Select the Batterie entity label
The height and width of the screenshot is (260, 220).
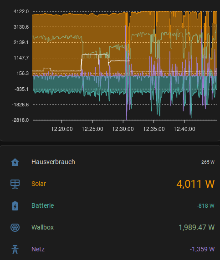43,205
